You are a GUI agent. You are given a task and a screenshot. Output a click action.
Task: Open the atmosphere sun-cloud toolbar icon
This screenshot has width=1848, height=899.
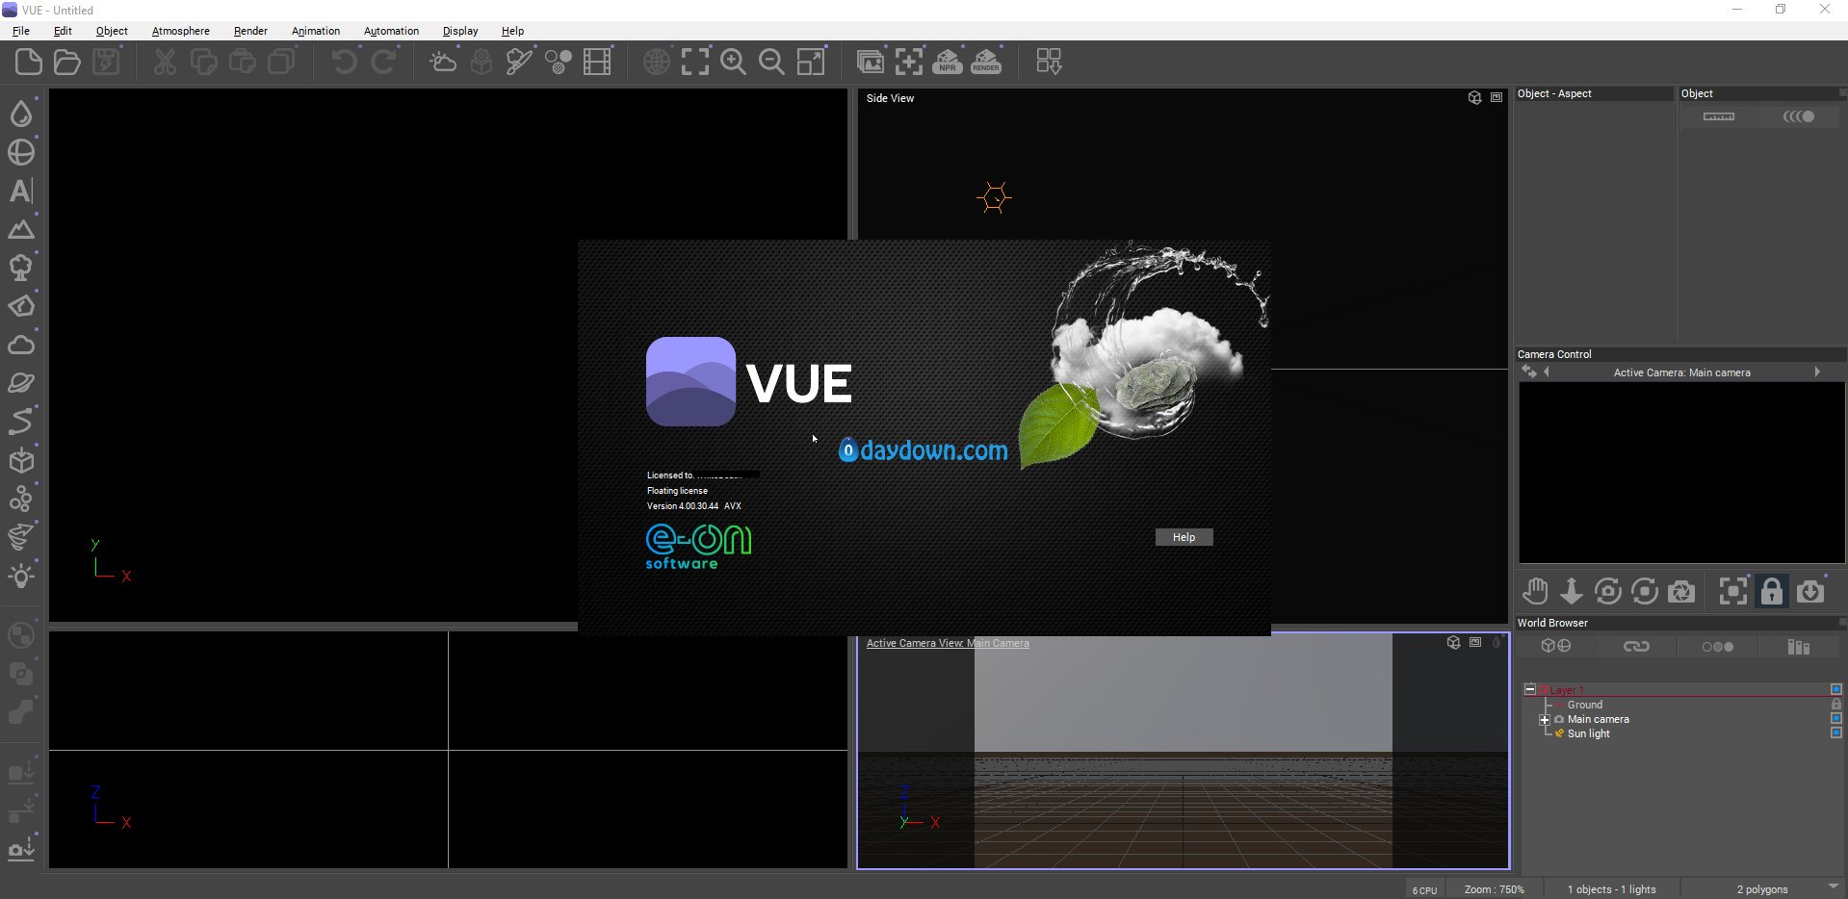point(443,63)
